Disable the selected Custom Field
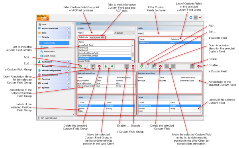Viewport: 239px width, 148px height. (x=198, y=66)
